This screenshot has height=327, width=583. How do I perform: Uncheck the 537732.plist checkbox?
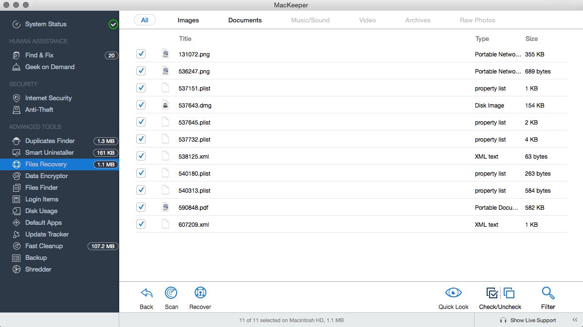tap(141, 139)
